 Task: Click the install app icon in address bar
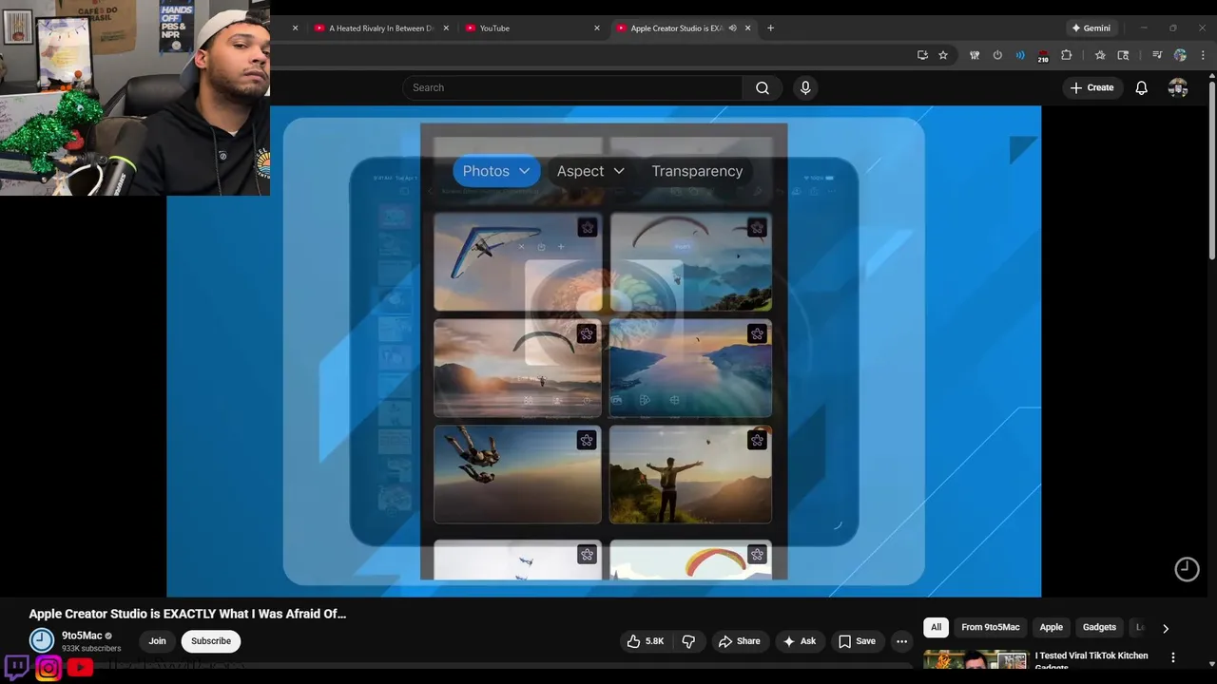[x=922, y=55]
